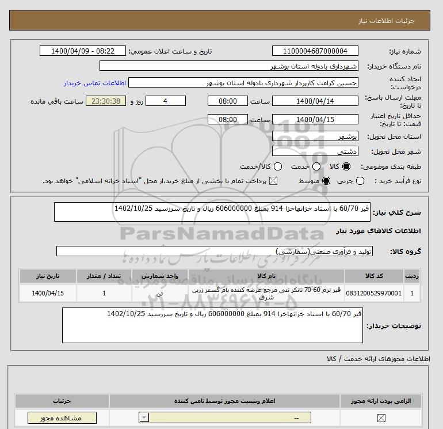This screenshot has height=429, width=443.
Task: Click the گروه کالا field تولید و فرآوری صنعتی
Action: tap(215, 251)
